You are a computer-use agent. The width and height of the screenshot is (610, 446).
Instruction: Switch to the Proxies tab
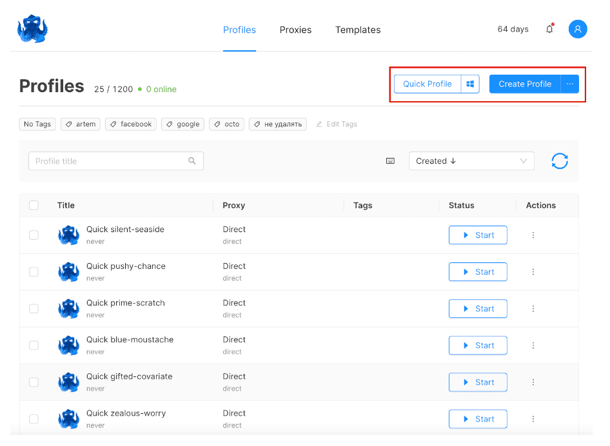click(x=295, y=30)
